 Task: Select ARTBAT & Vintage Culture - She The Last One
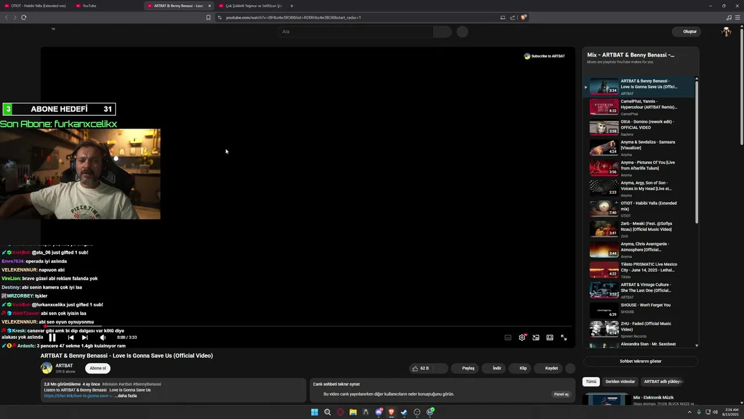639,290
